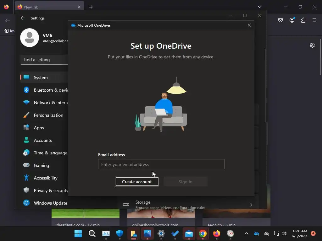Screen dimensions: 322x241
Task: Open the Firefox account icon
Action: point(292,20)
